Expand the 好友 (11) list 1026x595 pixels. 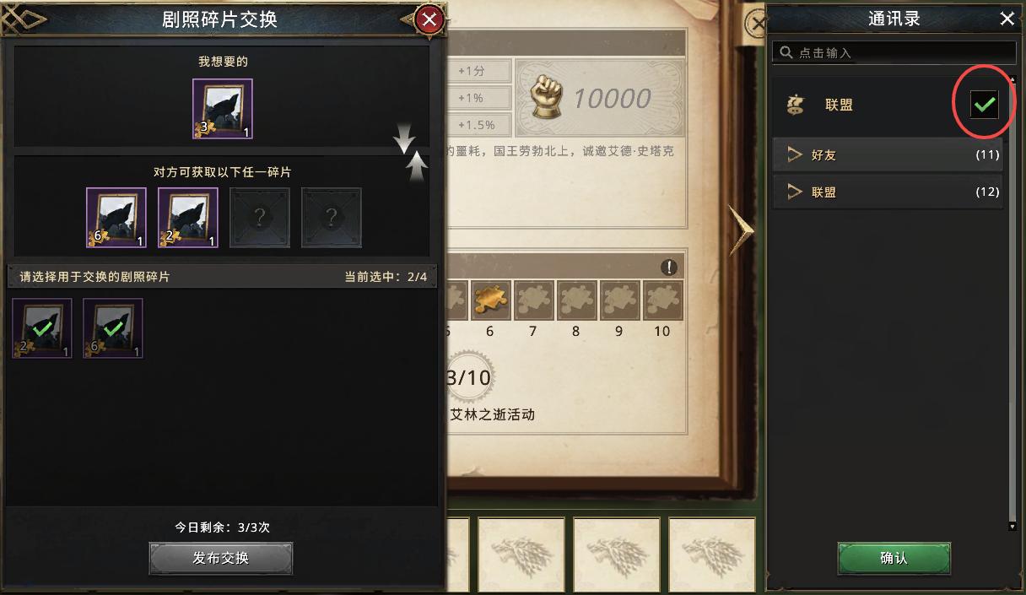pos(888,155)
